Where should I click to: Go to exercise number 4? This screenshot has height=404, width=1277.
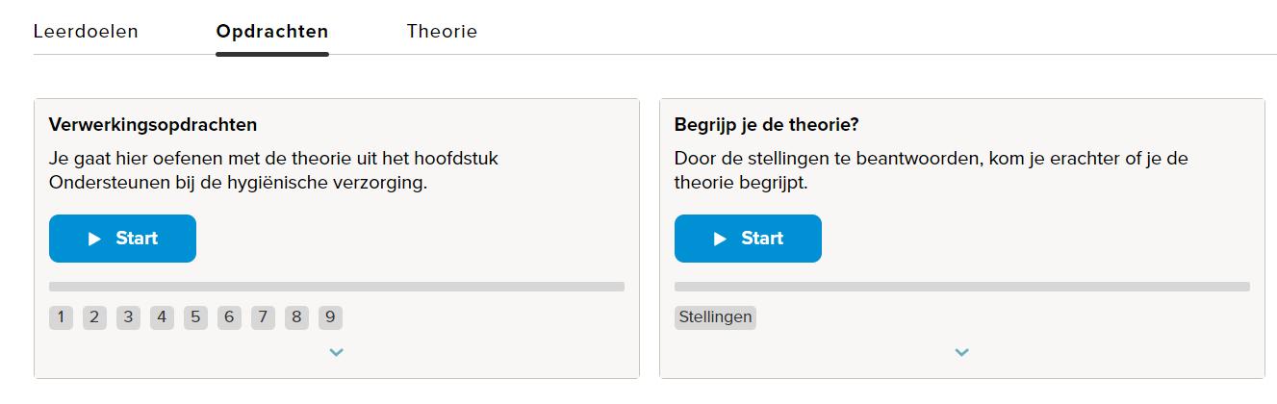coord(162,317)
